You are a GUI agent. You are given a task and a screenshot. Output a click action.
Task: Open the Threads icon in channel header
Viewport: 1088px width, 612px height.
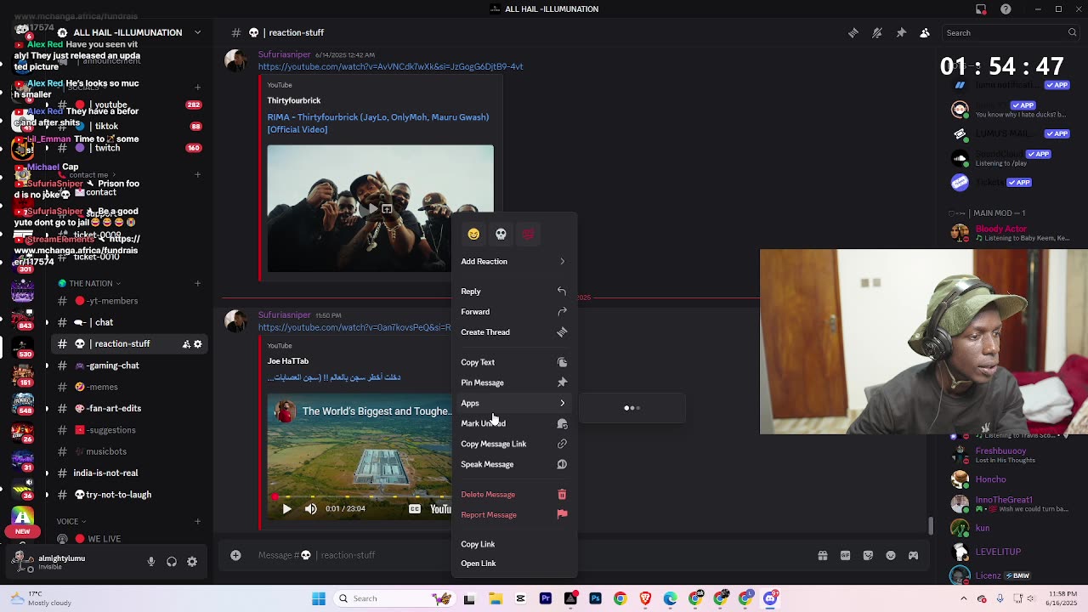pyautogui.click(x=853, y=33)
